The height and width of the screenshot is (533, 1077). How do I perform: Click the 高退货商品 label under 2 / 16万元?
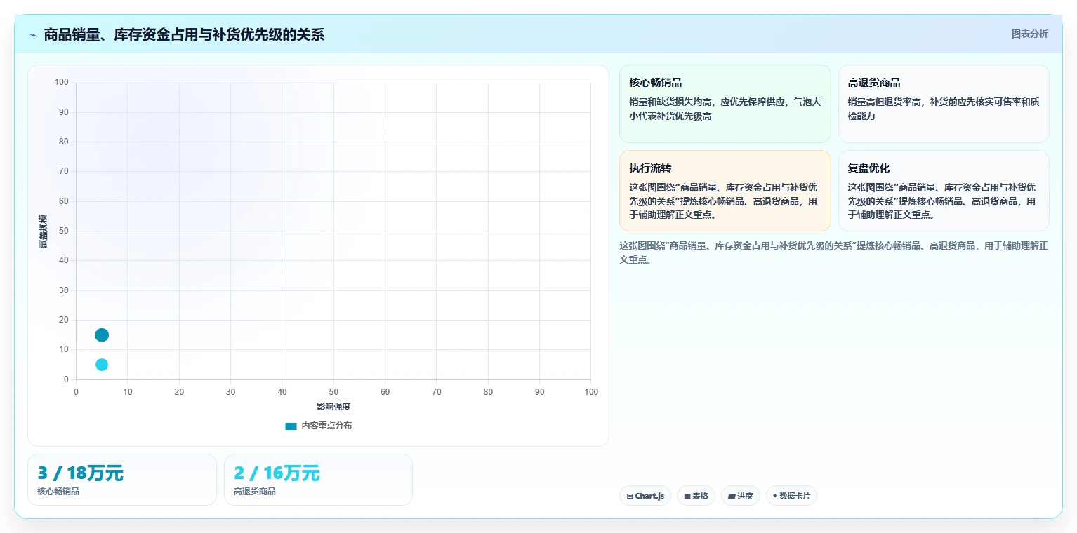click(x=255, y=492)
